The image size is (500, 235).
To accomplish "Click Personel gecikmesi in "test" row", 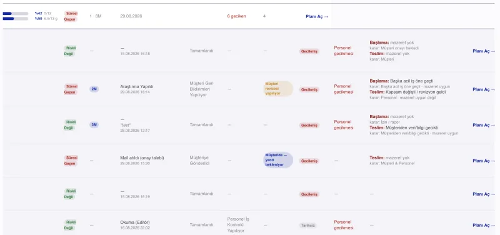I will (x=344, y=125).
